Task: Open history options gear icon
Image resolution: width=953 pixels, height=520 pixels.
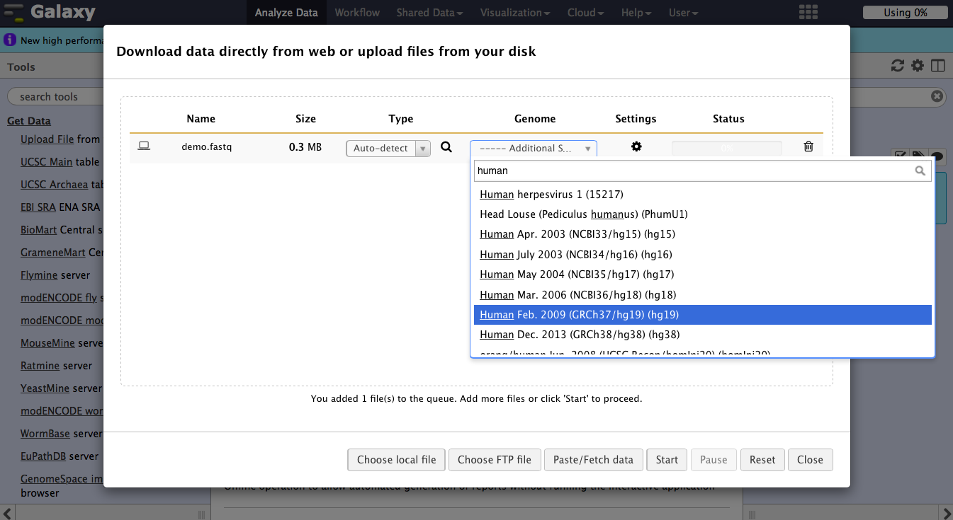Action: click(x=918, y=66)
